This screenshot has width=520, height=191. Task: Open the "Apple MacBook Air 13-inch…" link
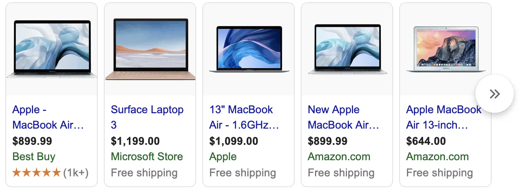coord(444,117)
